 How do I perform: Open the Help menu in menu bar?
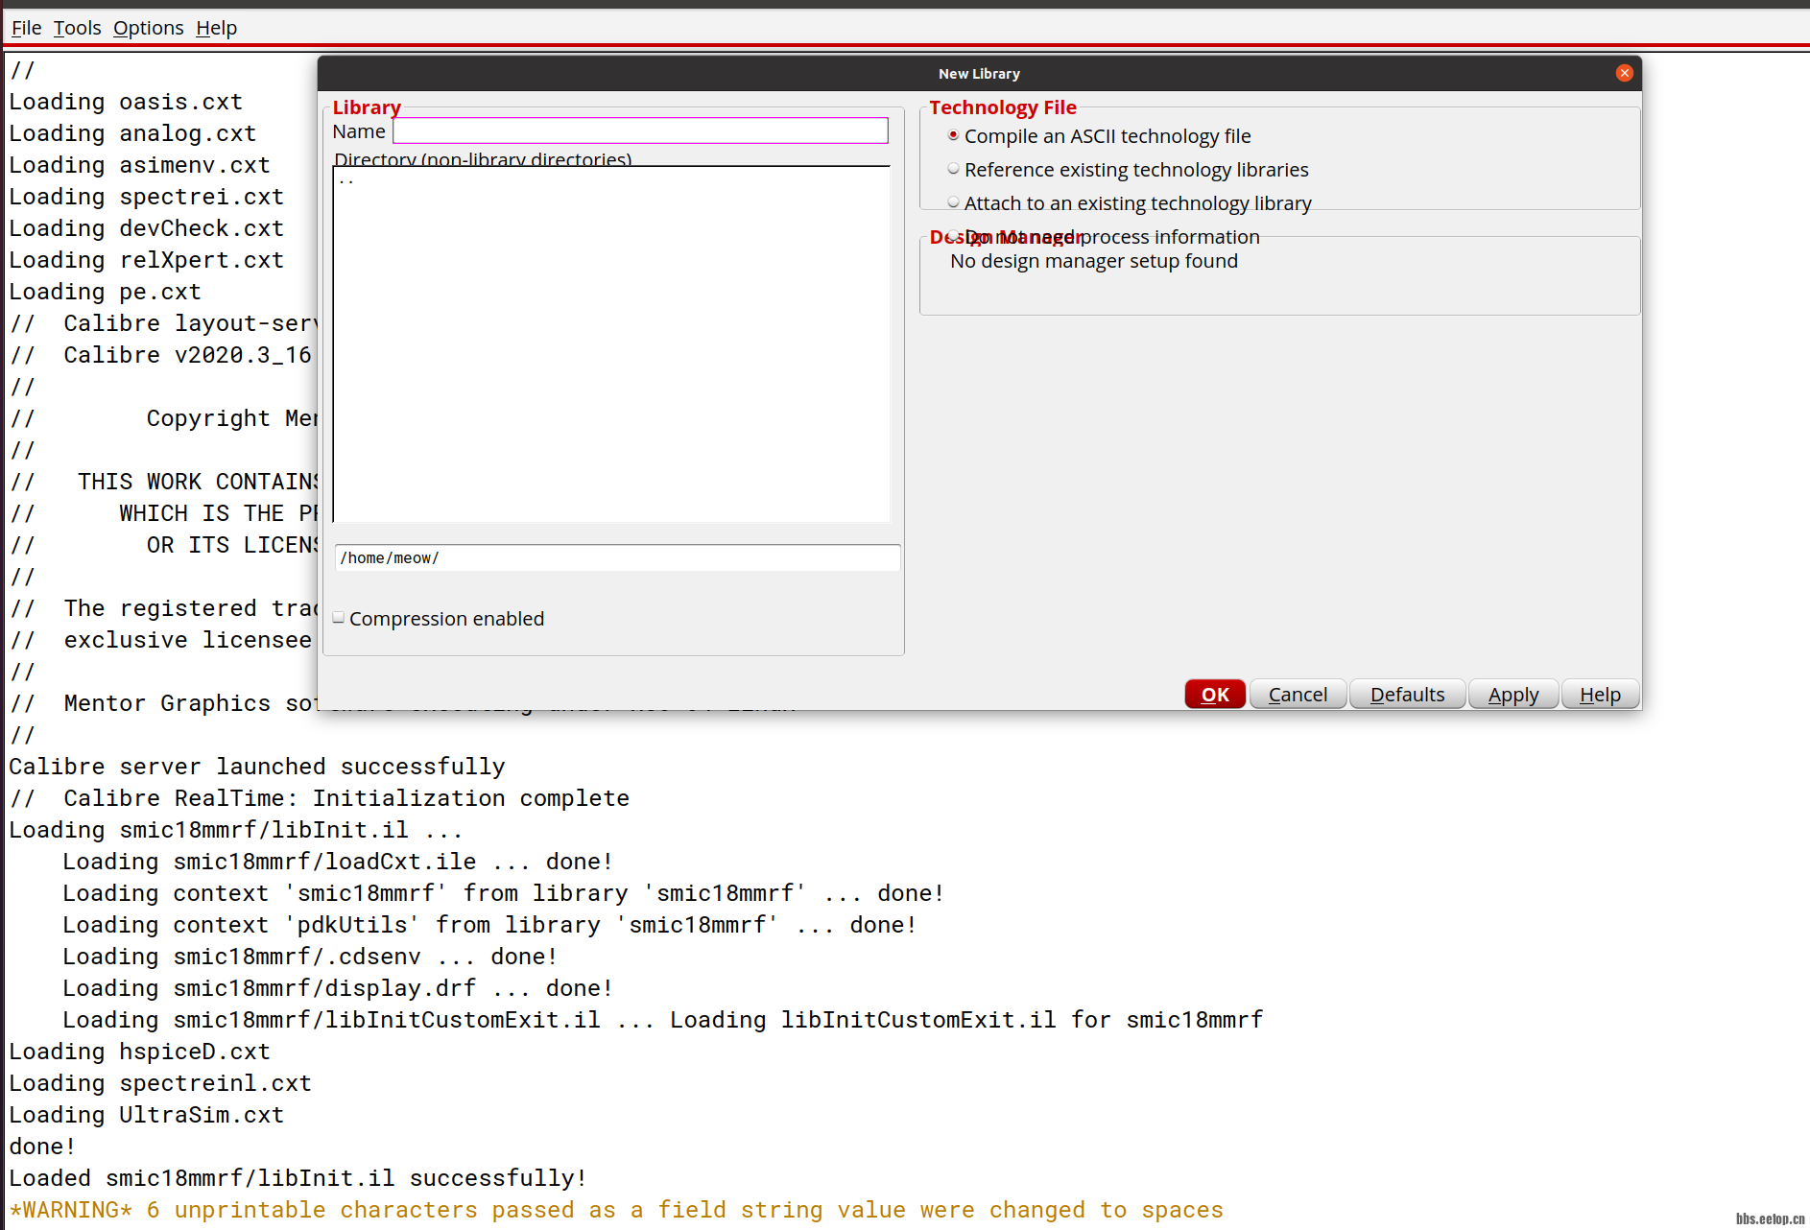pos(216,28)
